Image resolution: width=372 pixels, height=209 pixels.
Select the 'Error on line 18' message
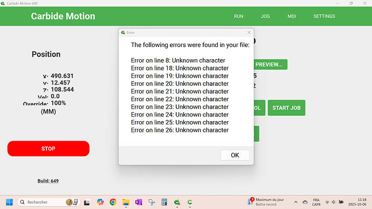(x=180, y=68)
